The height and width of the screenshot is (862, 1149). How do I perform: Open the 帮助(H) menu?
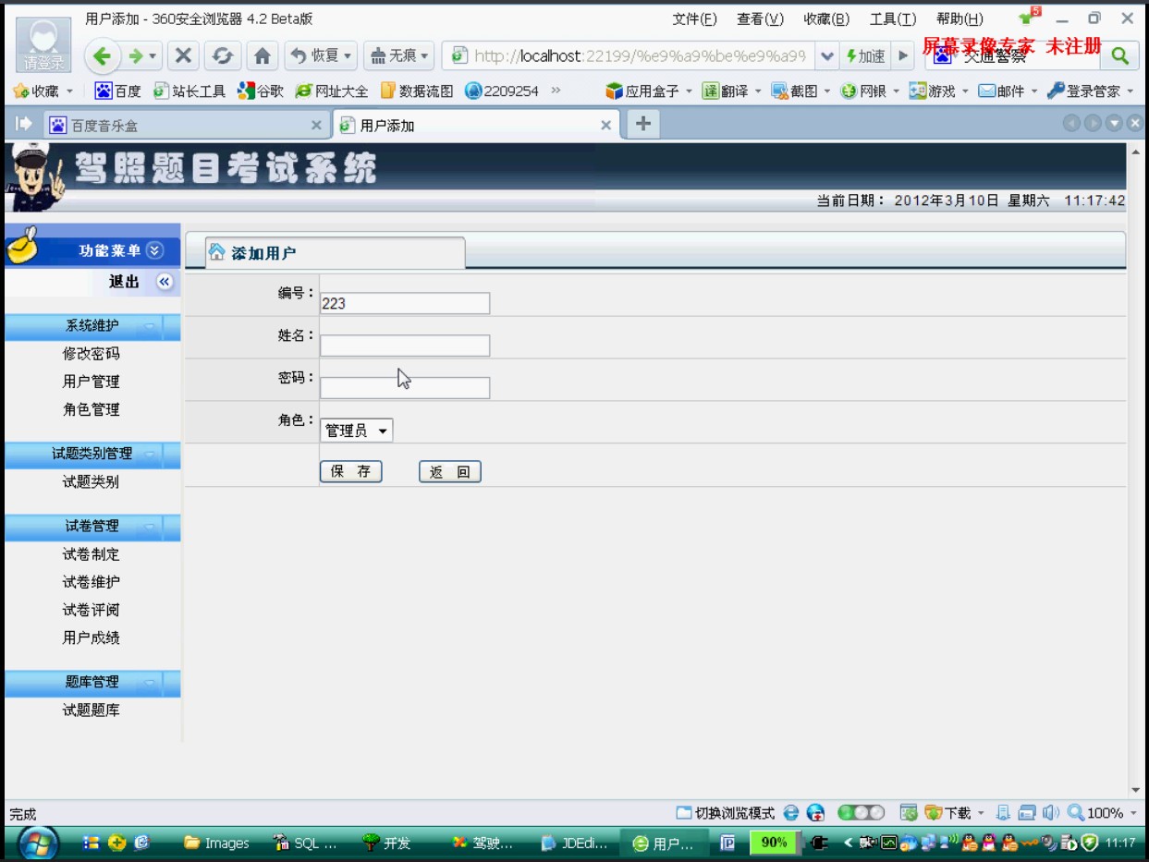pyautogui.click(x=960, y=18)
